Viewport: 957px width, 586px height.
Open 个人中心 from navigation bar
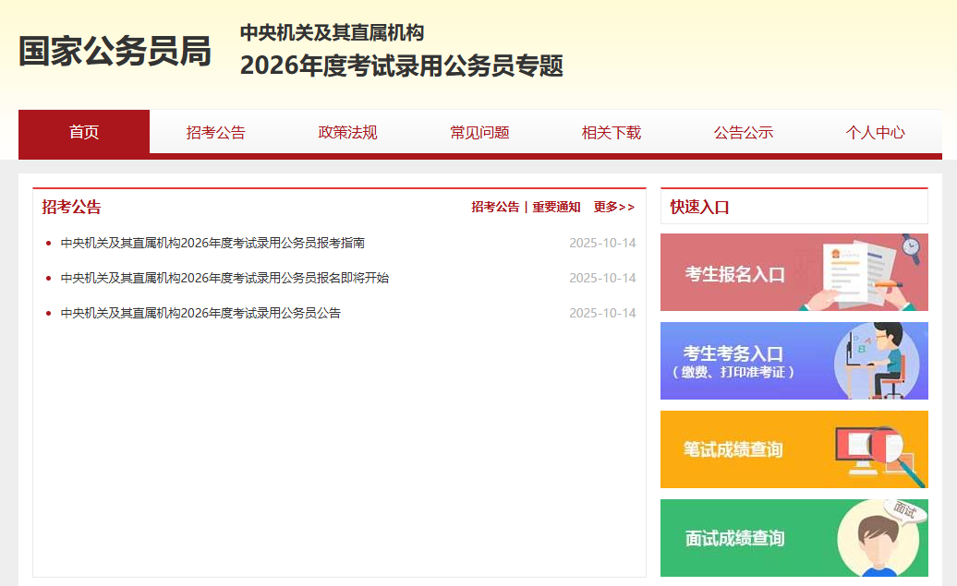(x=875, y=132)
